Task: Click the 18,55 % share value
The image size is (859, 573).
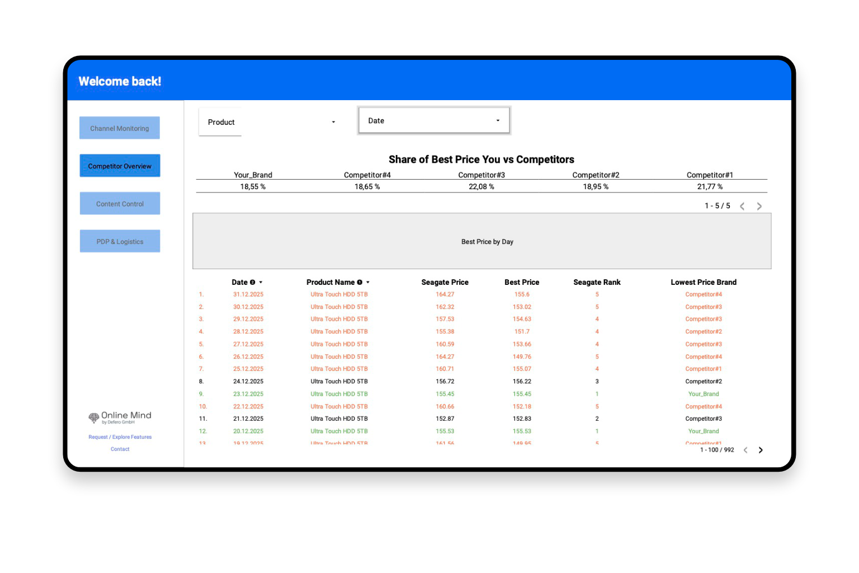Action: tap(253, 187)
